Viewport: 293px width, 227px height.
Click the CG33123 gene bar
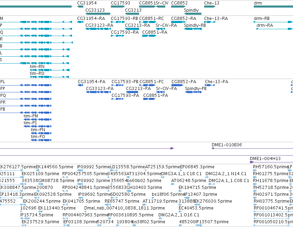click(98, 14)
